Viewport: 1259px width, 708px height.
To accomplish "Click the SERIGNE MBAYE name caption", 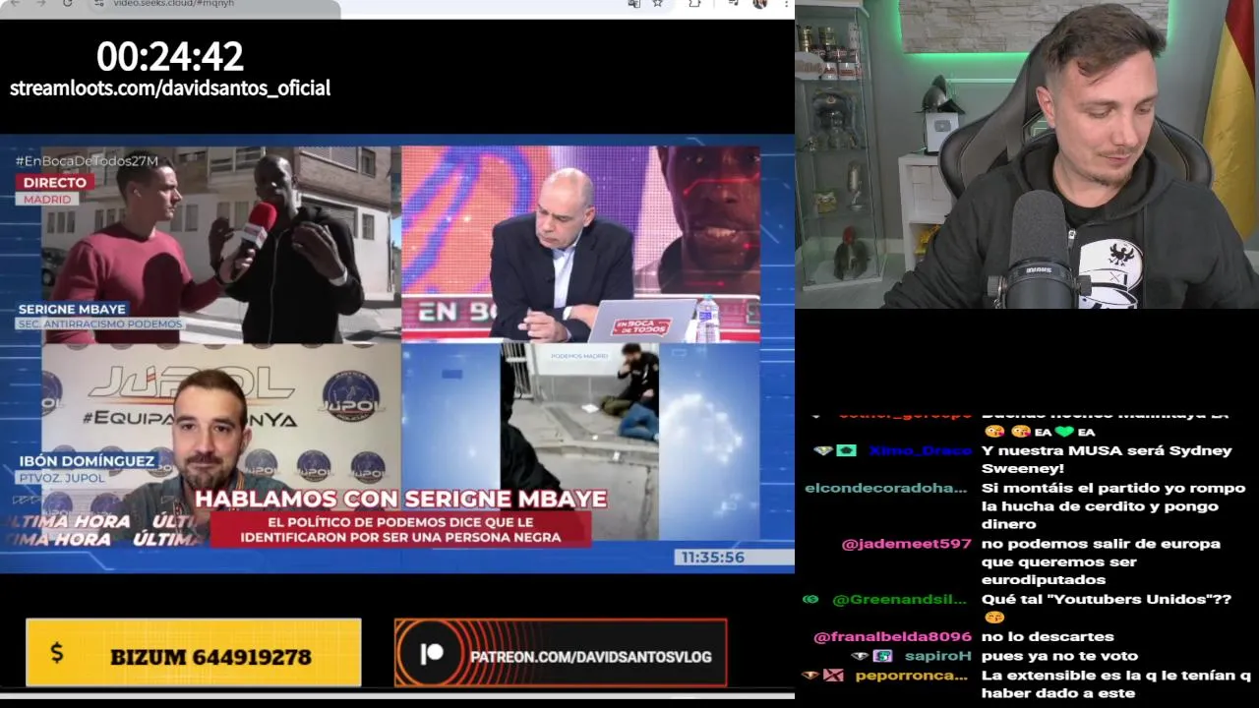I will point(72,309).
